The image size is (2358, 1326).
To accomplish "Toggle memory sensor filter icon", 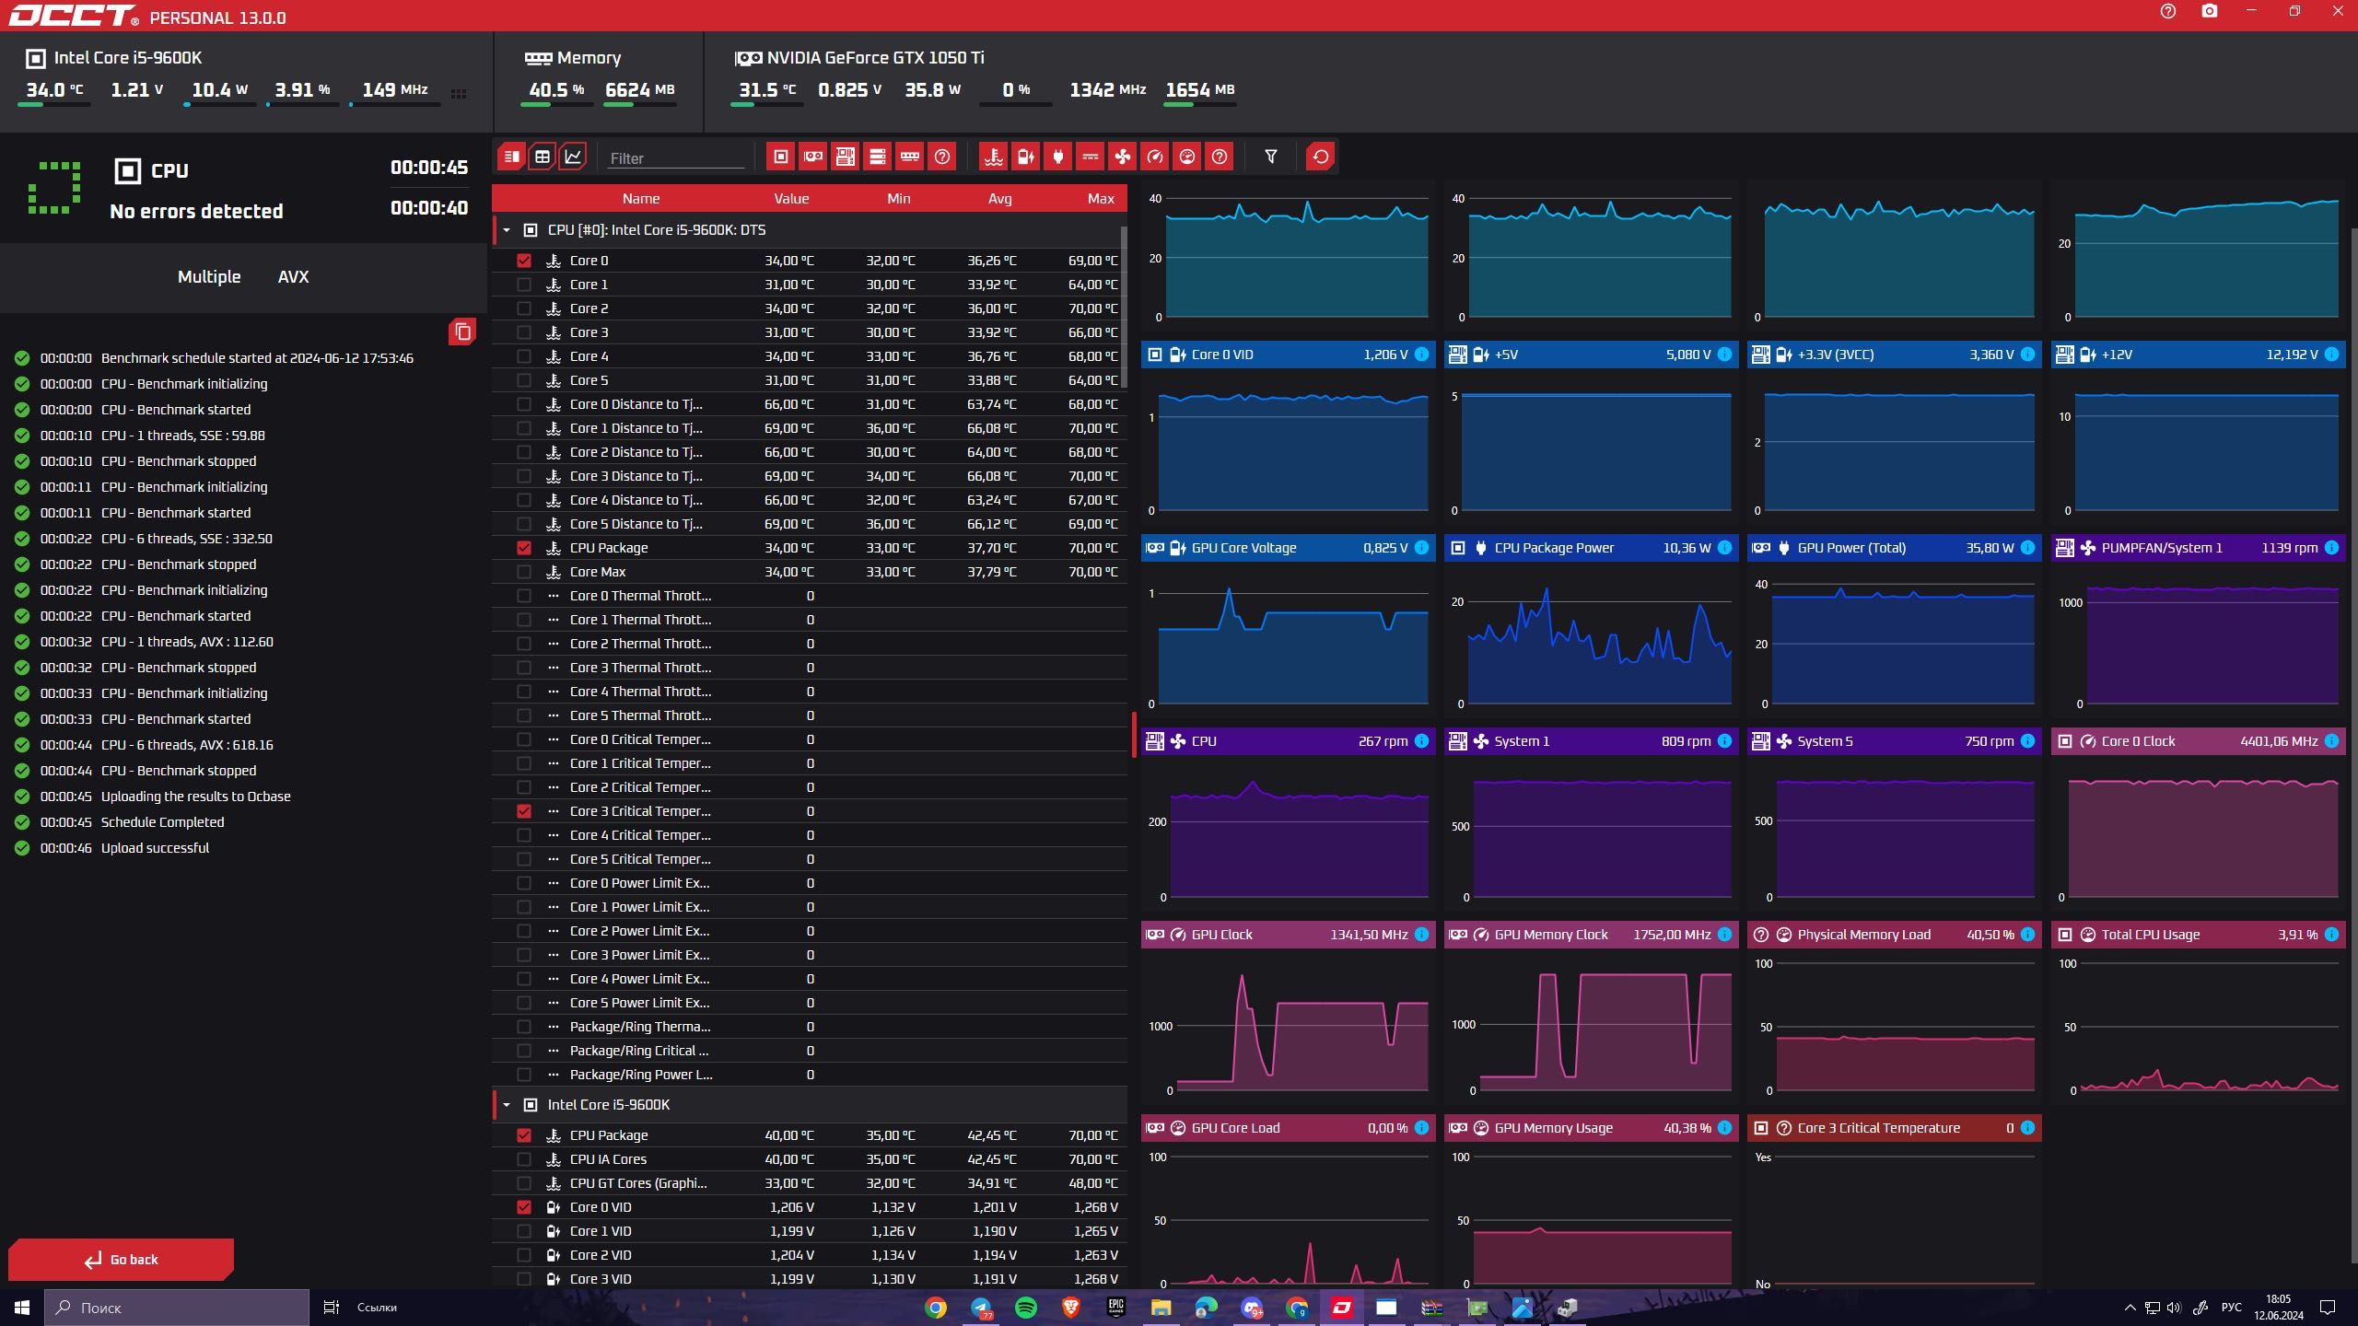I will pos(909,157).
